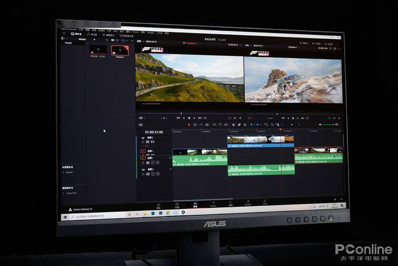Toggle loop playback in the source viewer

click(x=205, y=118)
